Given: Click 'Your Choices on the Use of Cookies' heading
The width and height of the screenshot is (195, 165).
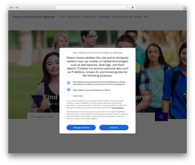Looking at the screenshot, I should coord(97,53).
